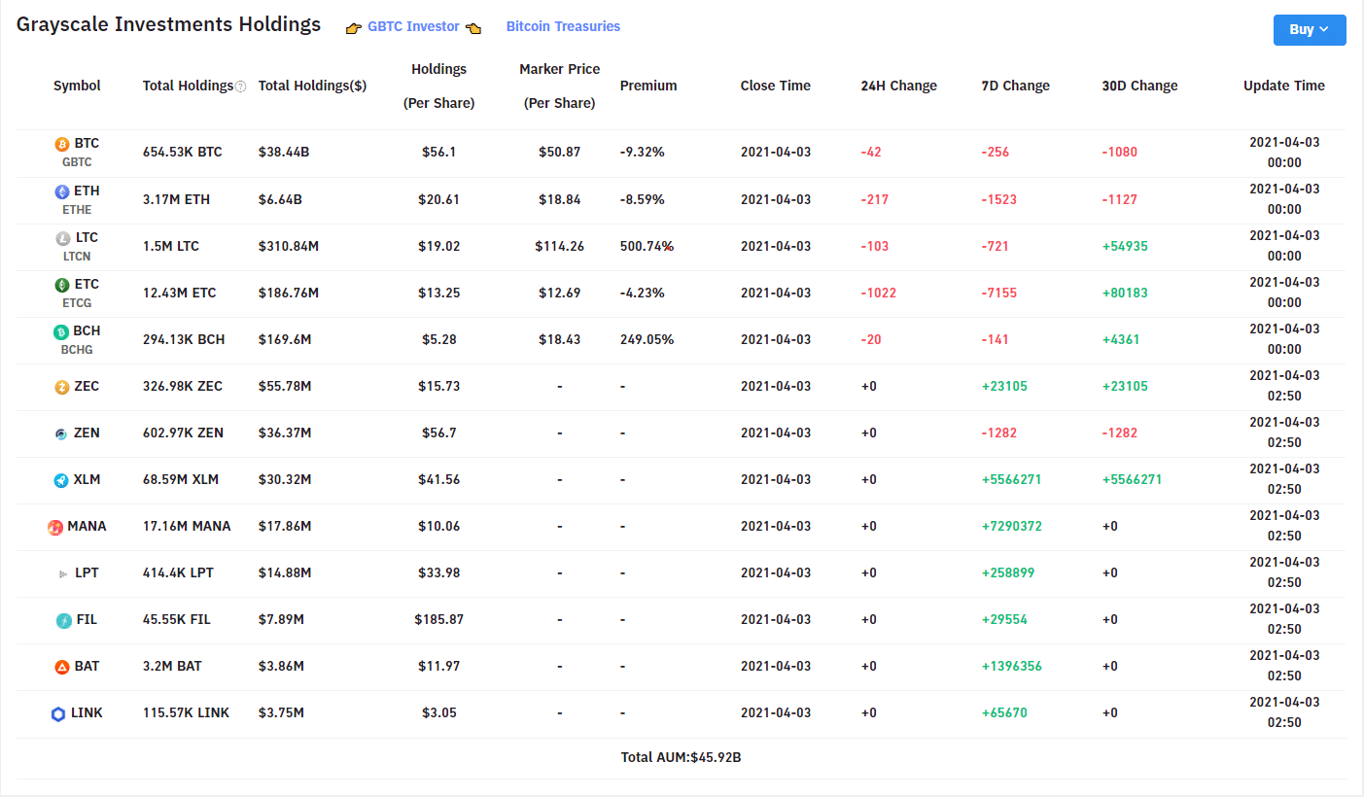The image size is (1364, 797).
Task: Click the Total Holdings help question icon
Action: pos(241,87)
